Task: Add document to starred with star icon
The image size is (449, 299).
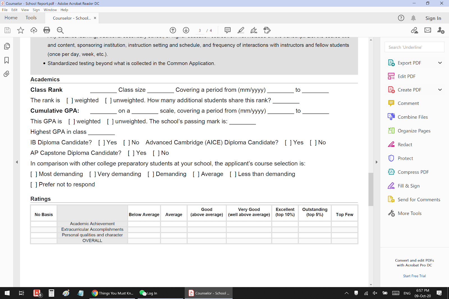Action: [21, 30]
